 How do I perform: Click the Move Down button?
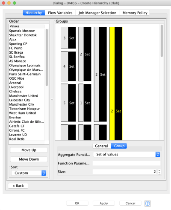29,159
